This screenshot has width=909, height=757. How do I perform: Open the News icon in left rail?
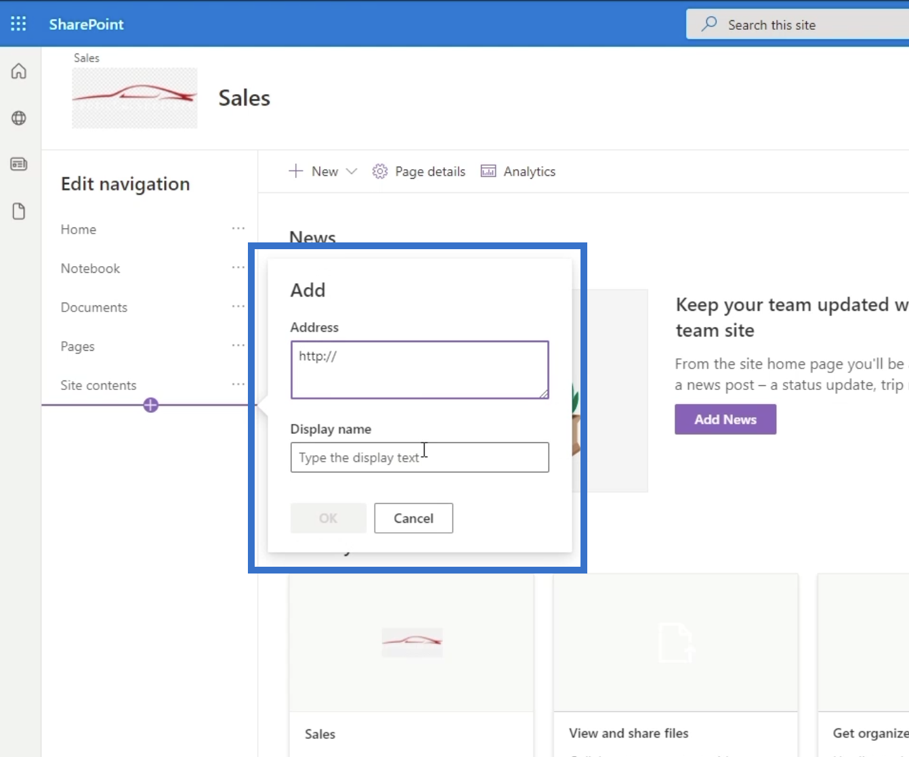(19, 165)
